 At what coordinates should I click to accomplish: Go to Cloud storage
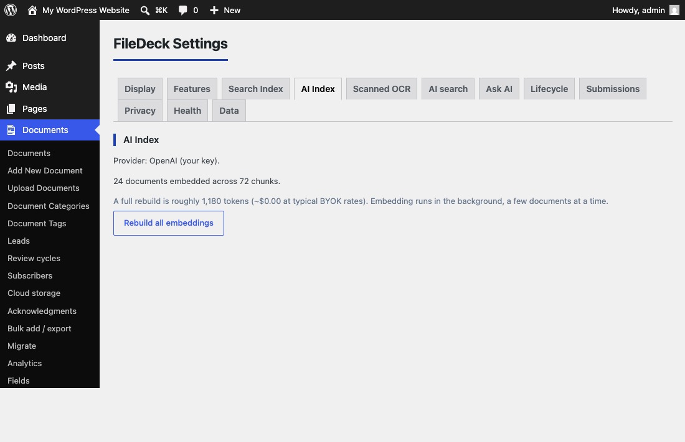34,293
